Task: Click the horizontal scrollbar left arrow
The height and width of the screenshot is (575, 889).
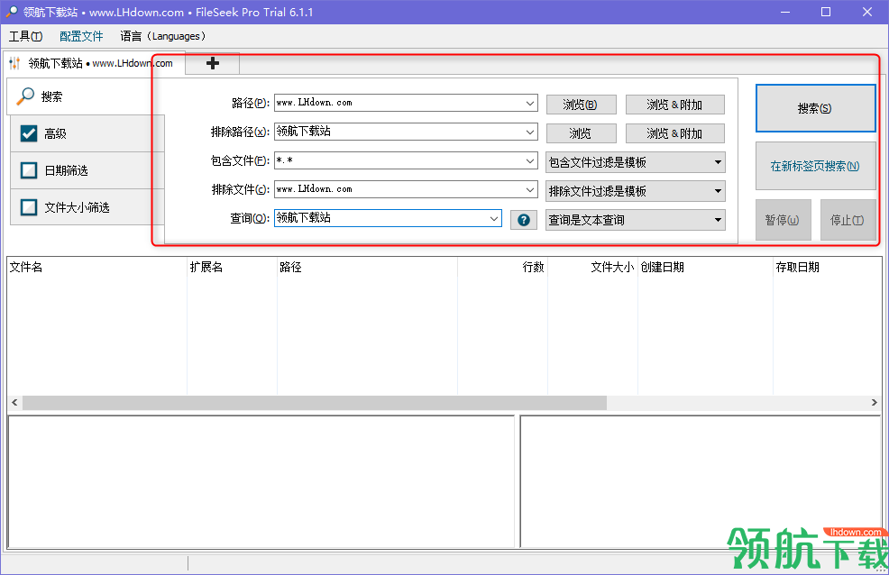Action: (x=14, y=402)
